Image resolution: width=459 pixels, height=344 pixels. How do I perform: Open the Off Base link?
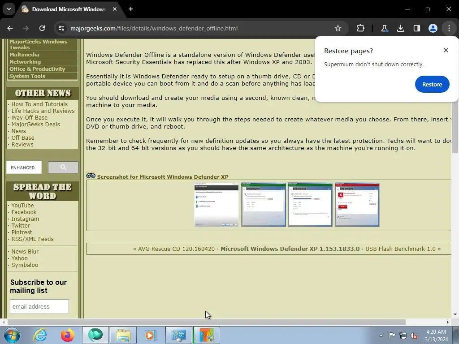coord(23,138)
